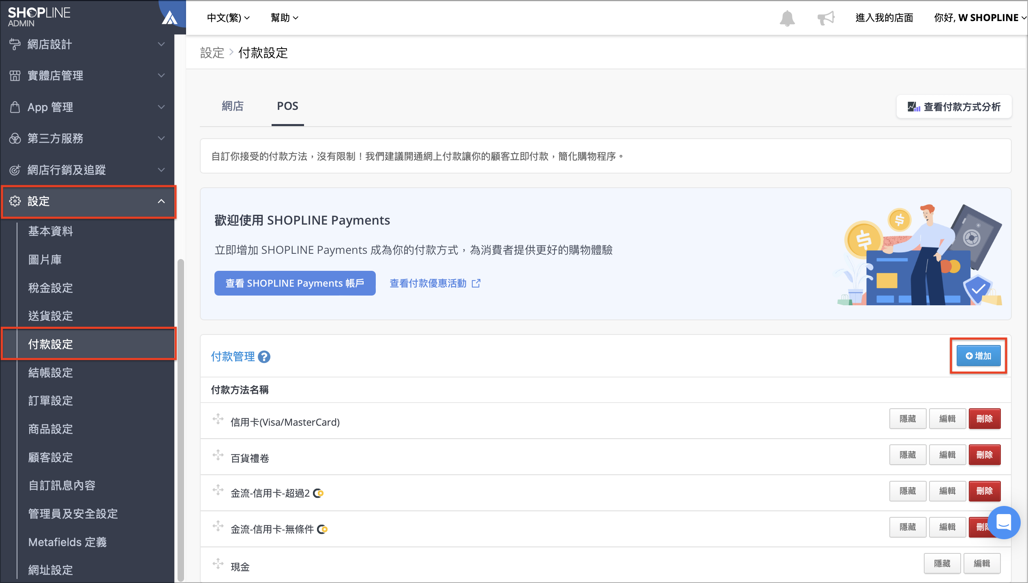Click the SHOPLINE Admin logo
Viewport: 1028px width, 583px height.
(x=39, y=17)
